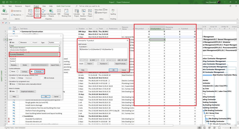Insert the OR operator in formula

pyautogui.click(x=123, y=60)
